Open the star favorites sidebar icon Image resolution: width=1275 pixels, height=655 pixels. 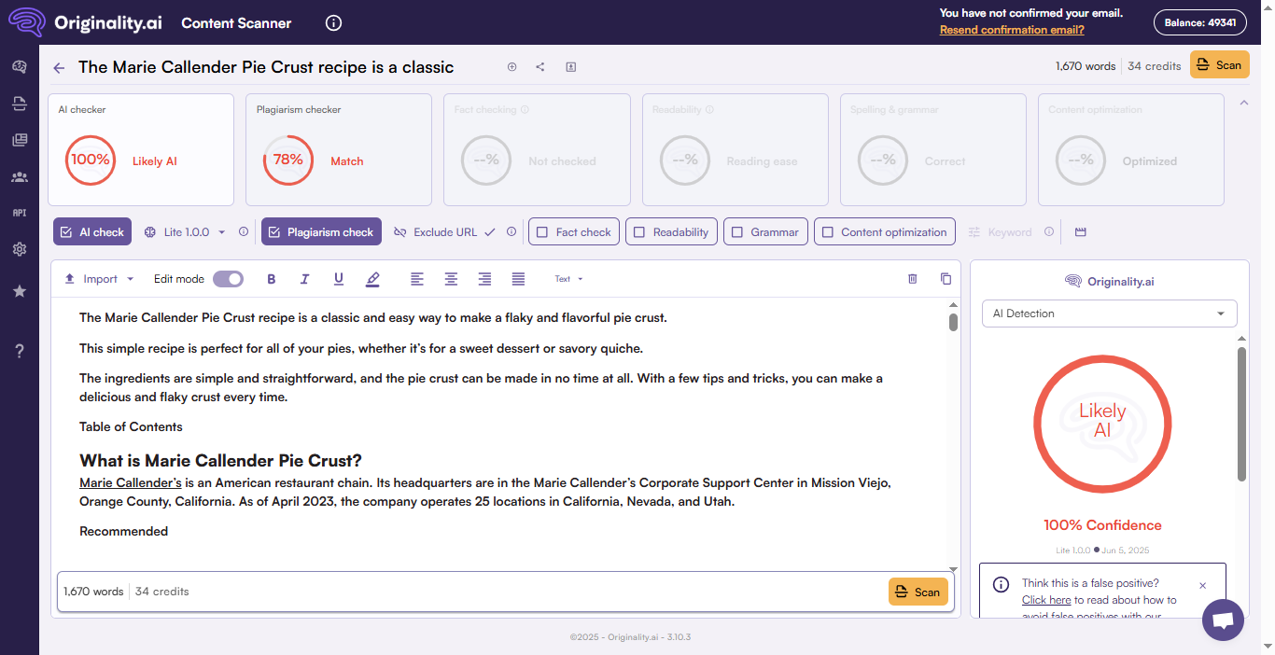(x=19, y=291)
